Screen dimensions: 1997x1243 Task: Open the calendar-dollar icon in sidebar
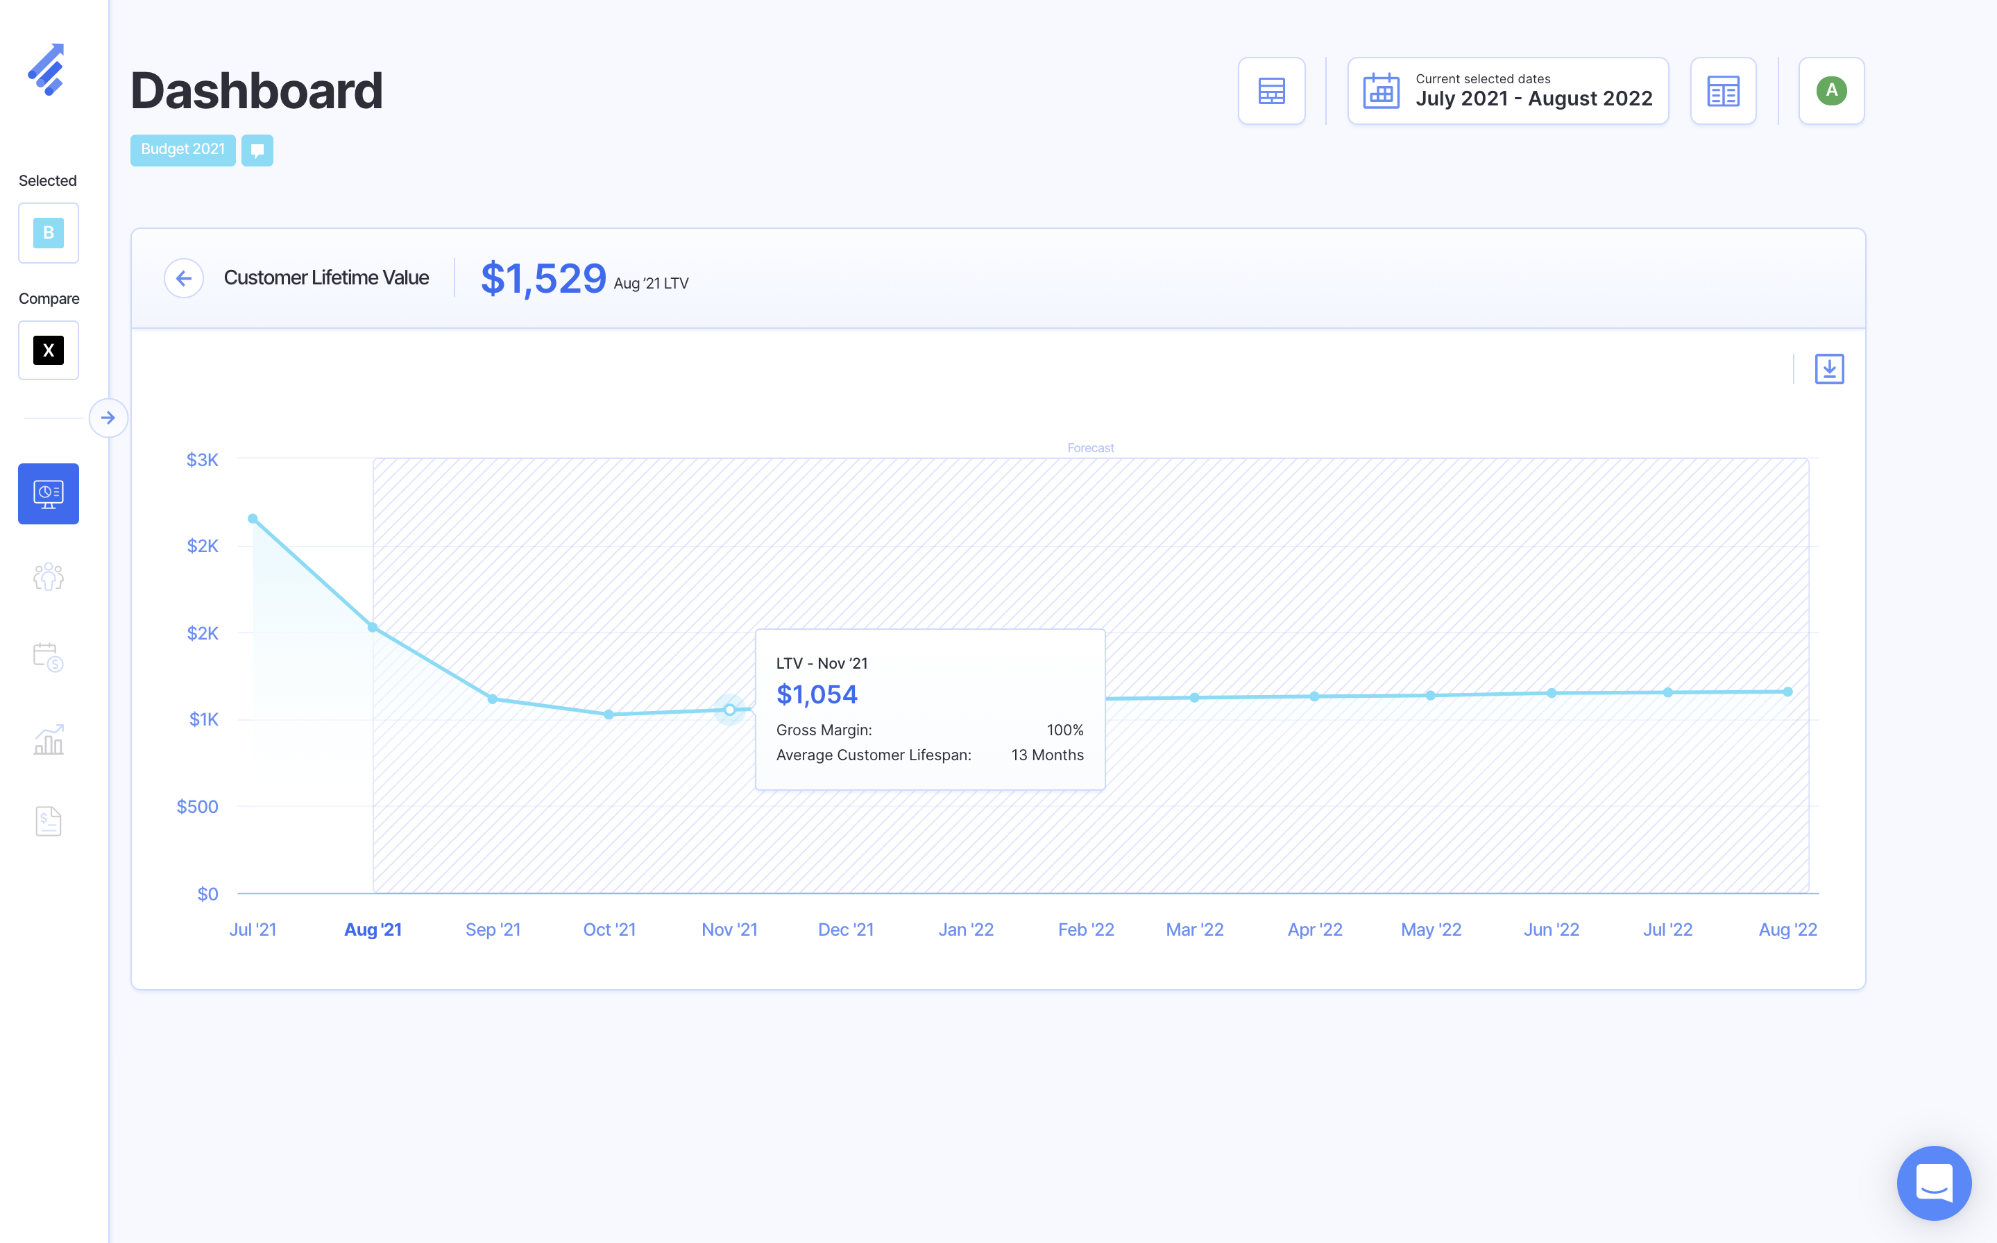tap(49, 658)
